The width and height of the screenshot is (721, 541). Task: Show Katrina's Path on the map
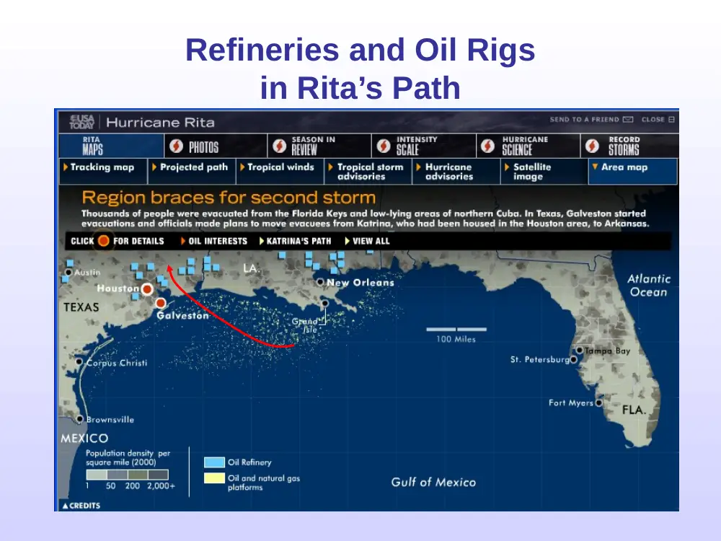click(x=295, y=241)
